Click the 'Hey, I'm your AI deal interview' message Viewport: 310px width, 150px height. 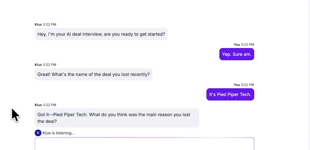(x=101, y=34)
